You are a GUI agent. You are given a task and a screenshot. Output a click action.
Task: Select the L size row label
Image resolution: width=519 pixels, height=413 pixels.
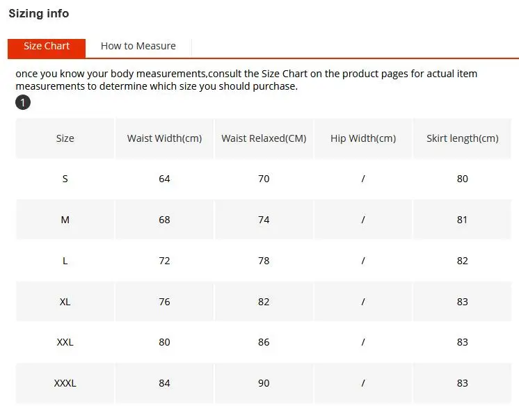[x=65, y=261]
